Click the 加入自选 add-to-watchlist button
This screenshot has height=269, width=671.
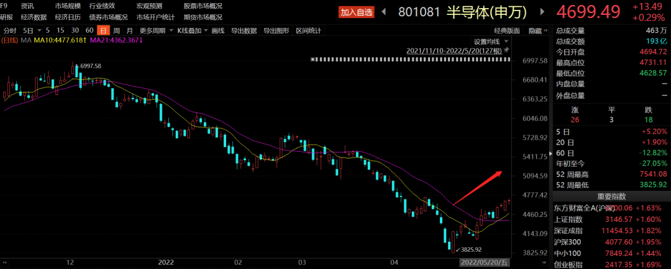pos(357,12)
